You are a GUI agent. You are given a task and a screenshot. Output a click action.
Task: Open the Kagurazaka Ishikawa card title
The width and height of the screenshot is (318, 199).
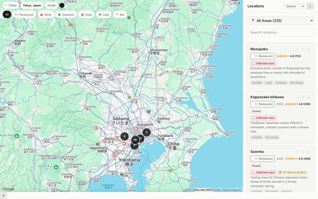(x=267, y=97)
